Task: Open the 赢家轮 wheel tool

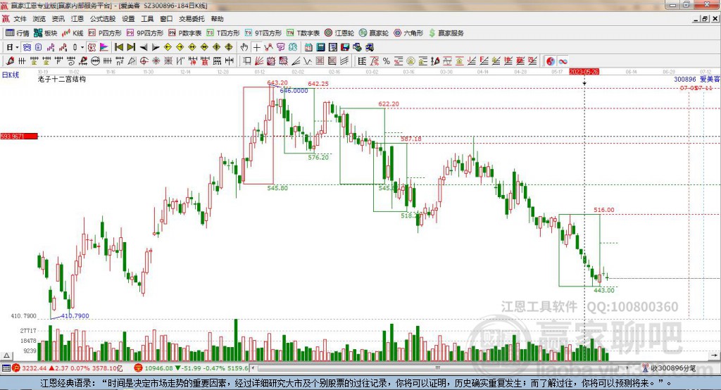Action: (x=374, y=33)
